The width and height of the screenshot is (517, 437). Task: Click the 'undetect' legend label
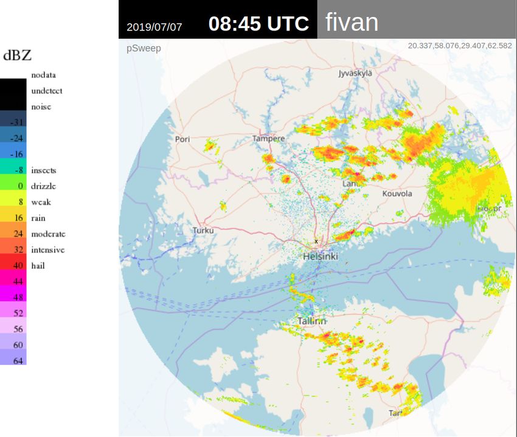[47, 91]
